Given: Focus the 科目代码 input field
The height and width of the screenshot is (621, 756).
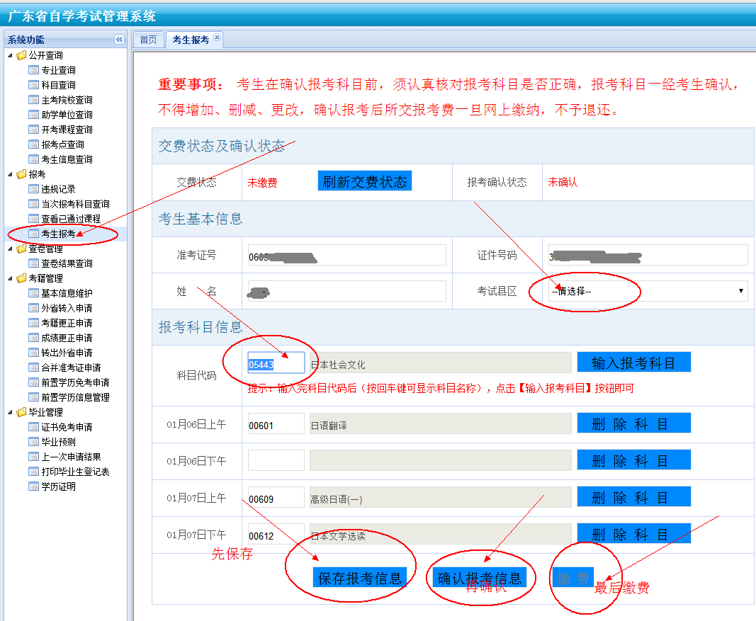Looking at the screenshot, I should pos(276,364).
